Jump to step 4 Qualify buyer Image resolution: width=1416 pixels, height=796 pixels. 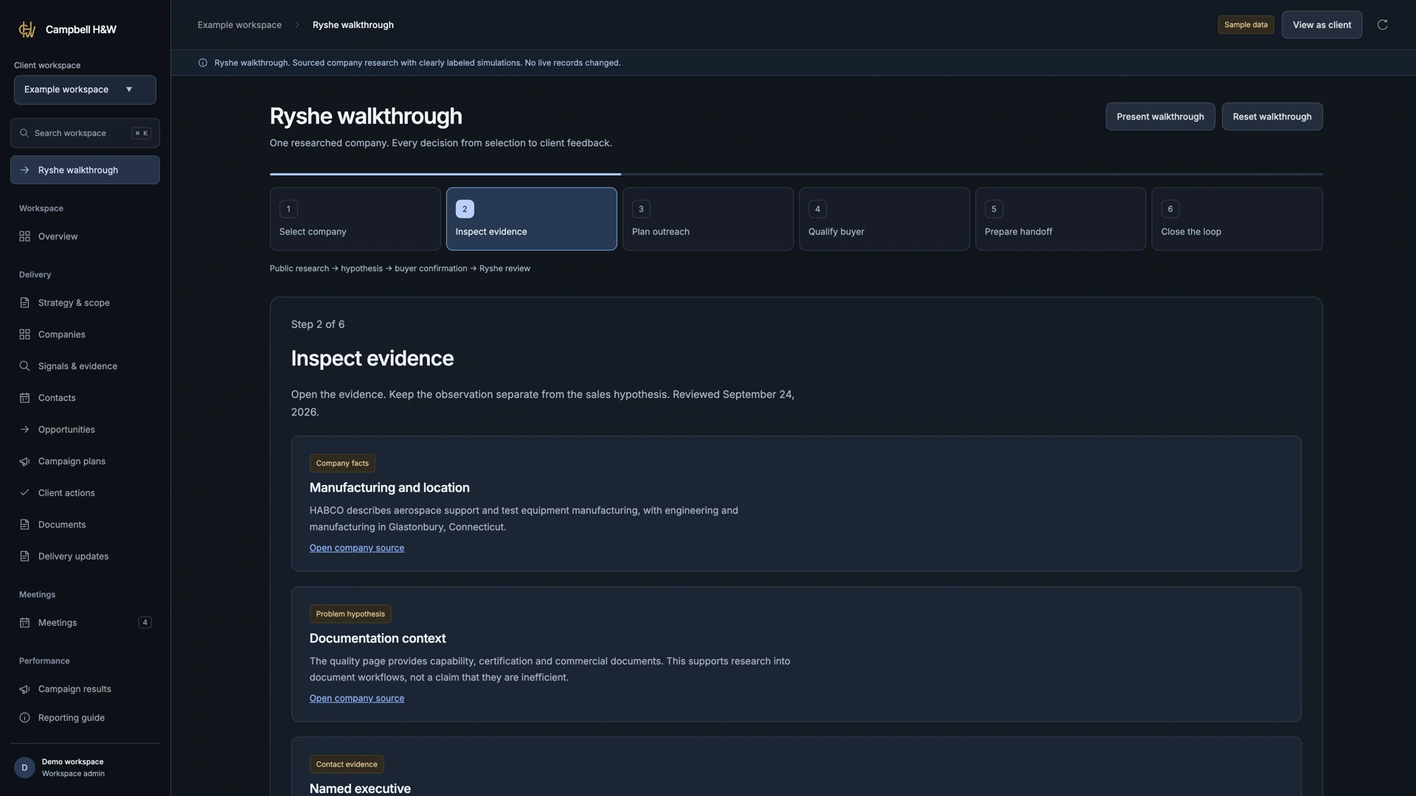coord(884,219)
